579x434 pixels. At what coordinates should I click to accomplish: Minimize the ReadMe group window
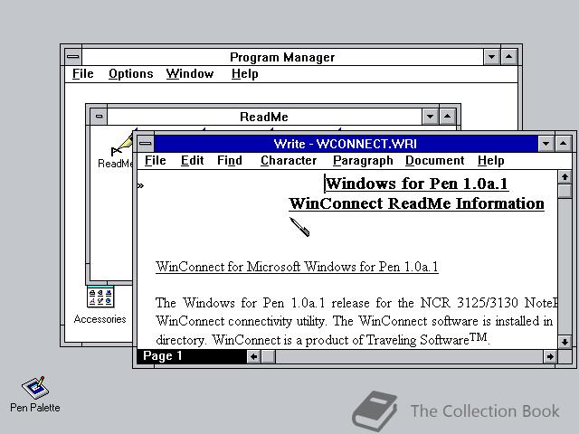coord(430,117)
